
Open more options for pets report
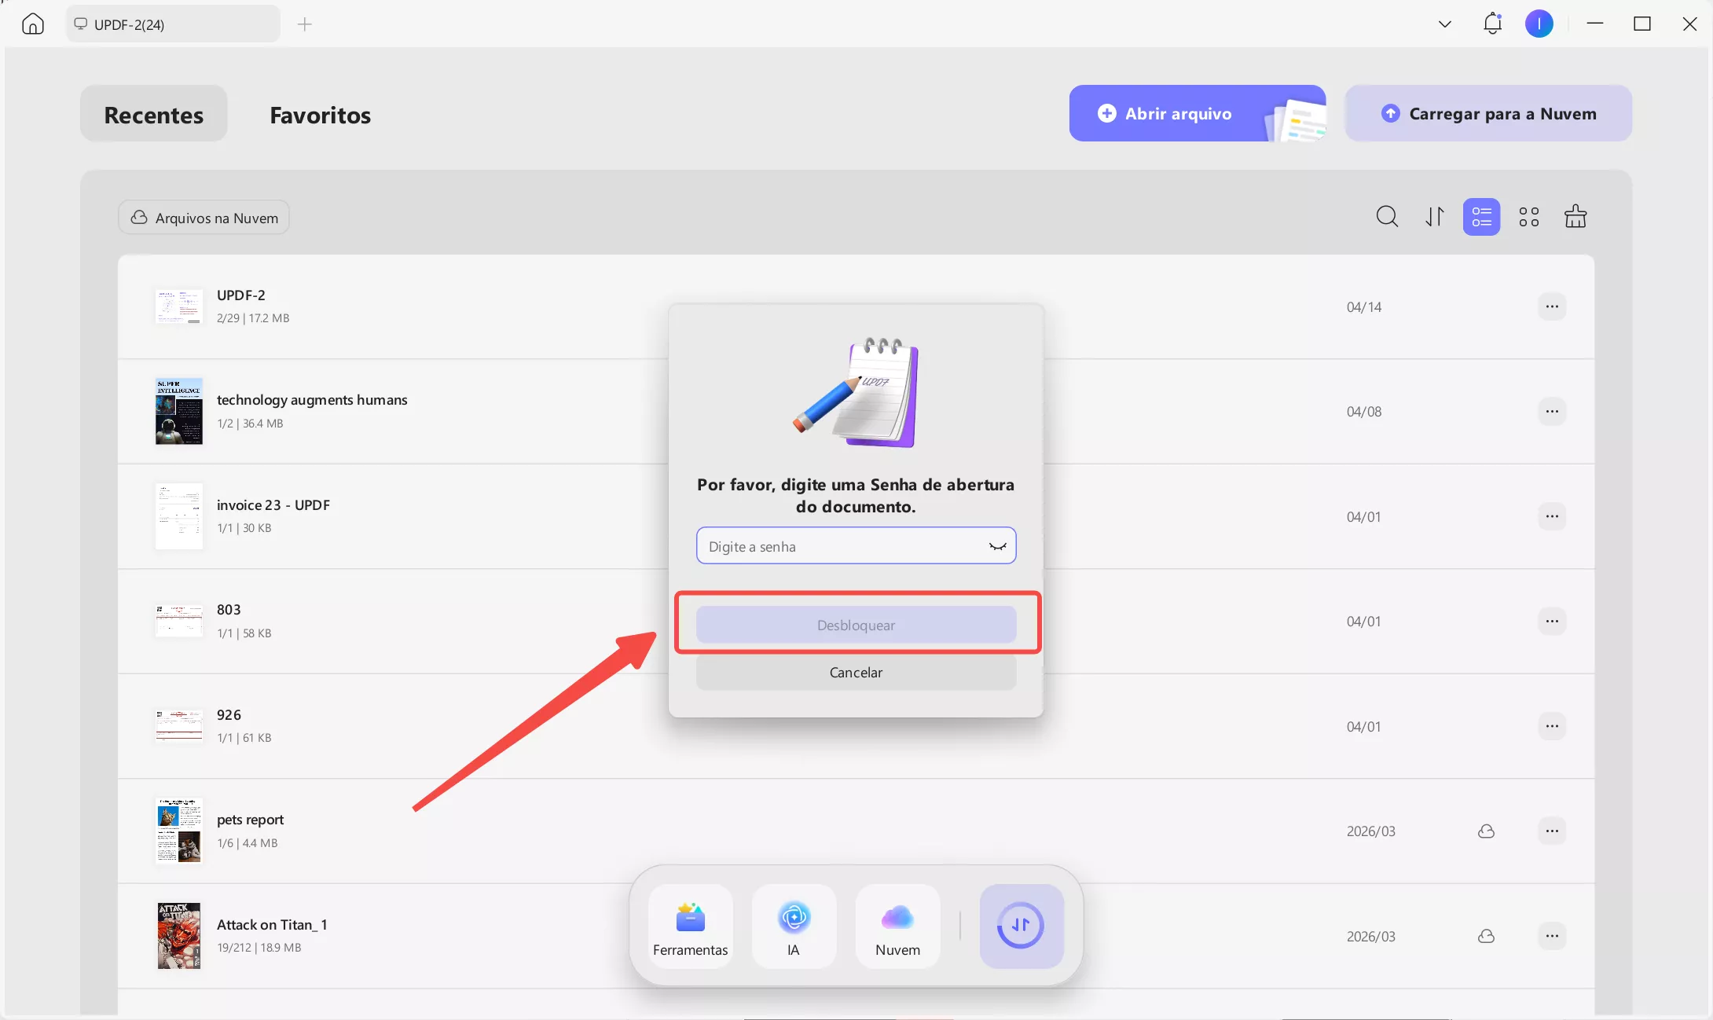click(1551, 831)
